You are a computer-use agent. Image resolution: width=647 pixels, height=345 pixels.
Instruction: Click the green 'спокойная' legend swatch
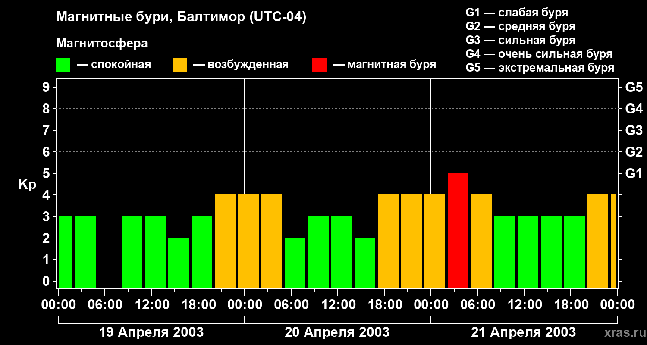(x=63, y=65)
